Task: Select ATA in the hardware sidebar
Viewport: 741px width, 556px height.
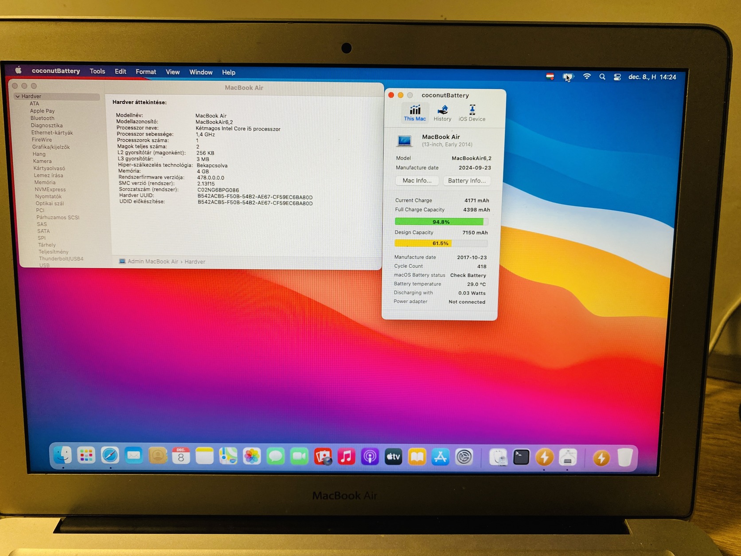Action: coord(34,104)
